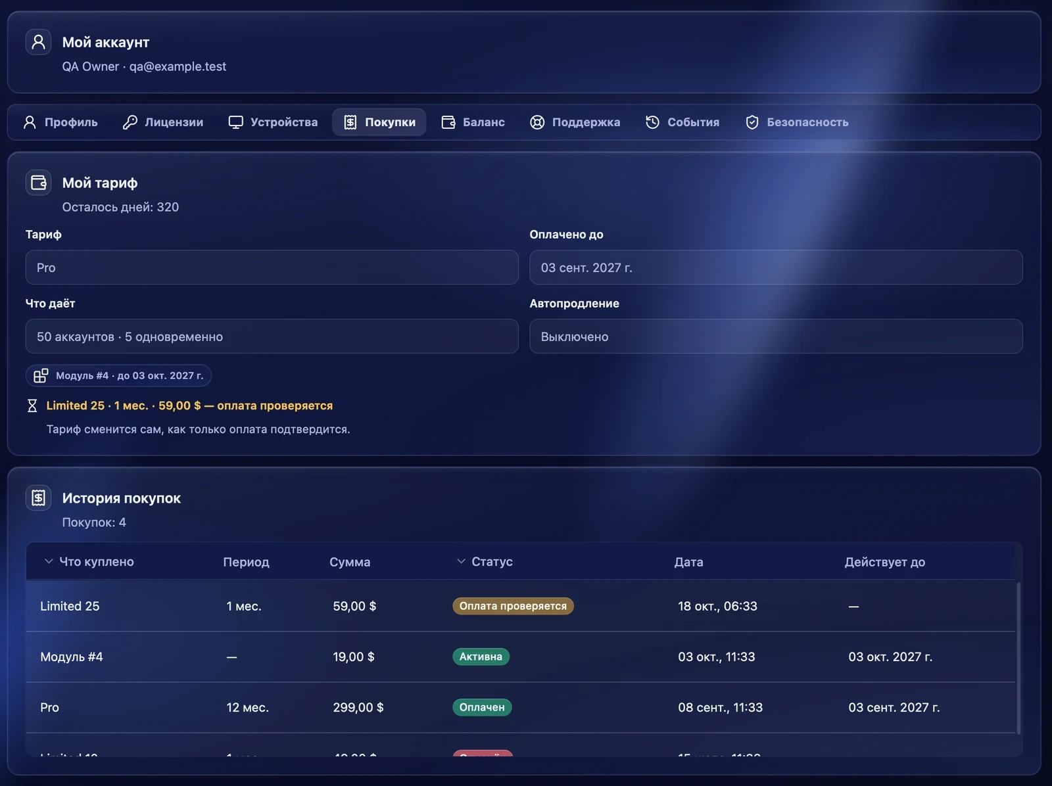Click the hourglass icon by Limited 25 notice
1052x786 pixels.
32,405
